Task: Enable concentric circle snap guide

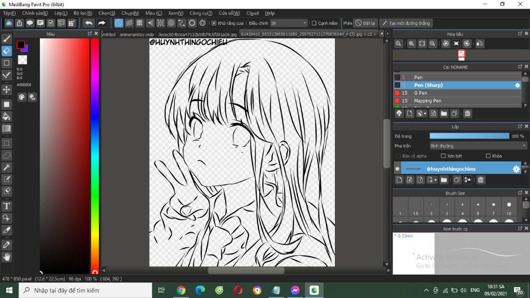Action: 171,23
